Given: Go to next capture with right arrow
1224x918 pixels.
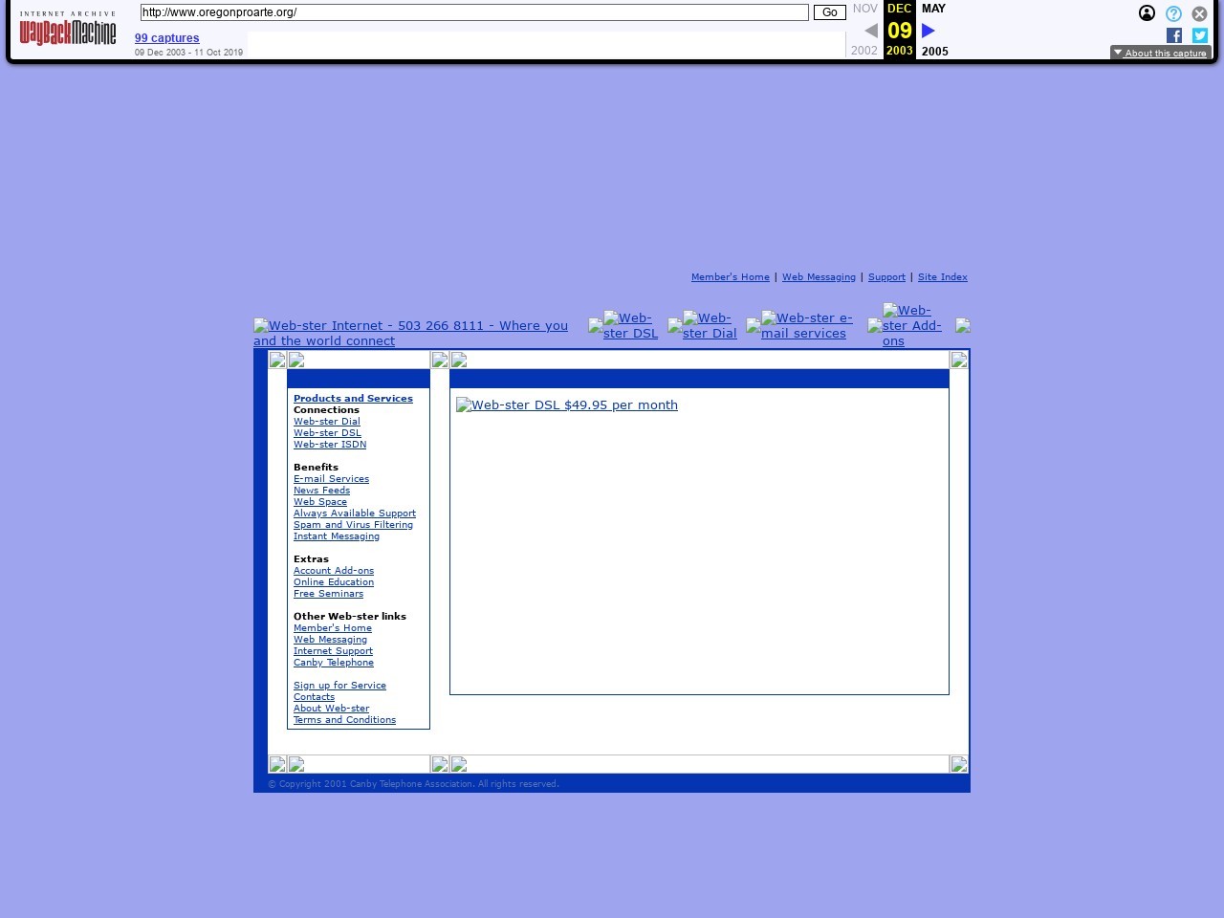Looking at the screenshot, I should click(927, 30).
